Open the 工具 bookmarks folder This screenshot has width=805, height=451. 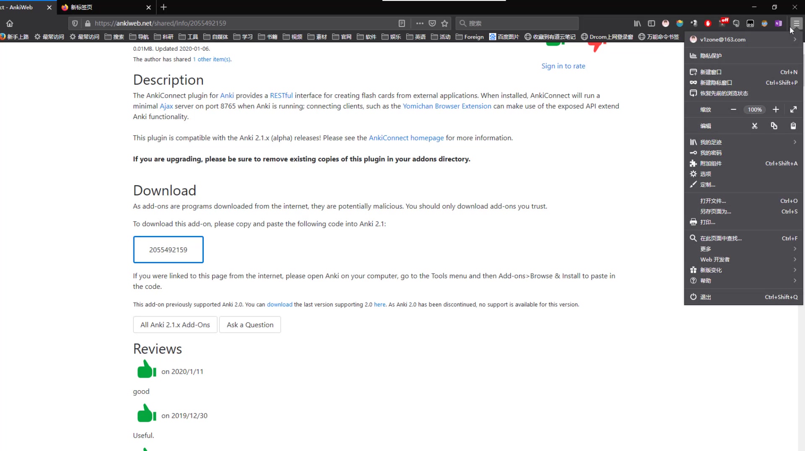pos(188,37)
